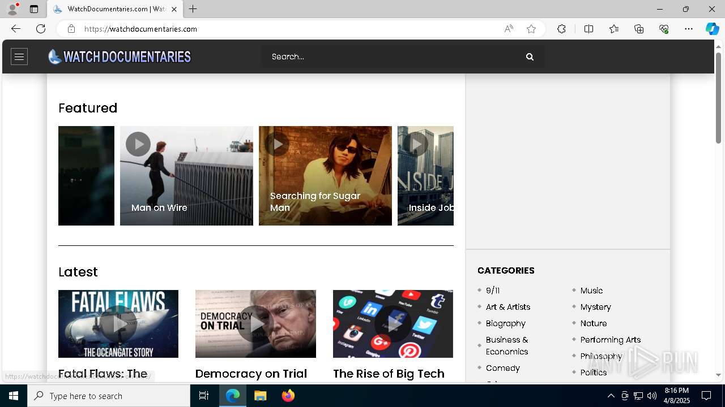
Task: Click the page vertical scrollbar
Action: point(719,97)
